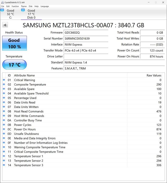Click the Attribute Name column header
Screen dimensions: 167x183
70,75
